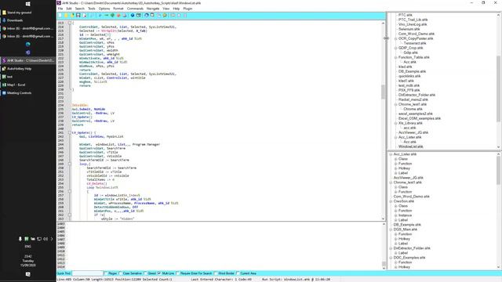Open the Commands menu
The width and height of the screenshot is (502, 282).
tap(135, 9)
